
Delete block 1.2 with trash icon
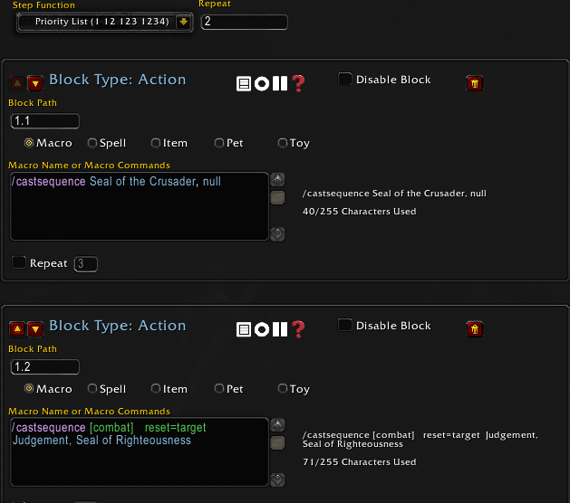pyautogui.click(x=474, y=329)
